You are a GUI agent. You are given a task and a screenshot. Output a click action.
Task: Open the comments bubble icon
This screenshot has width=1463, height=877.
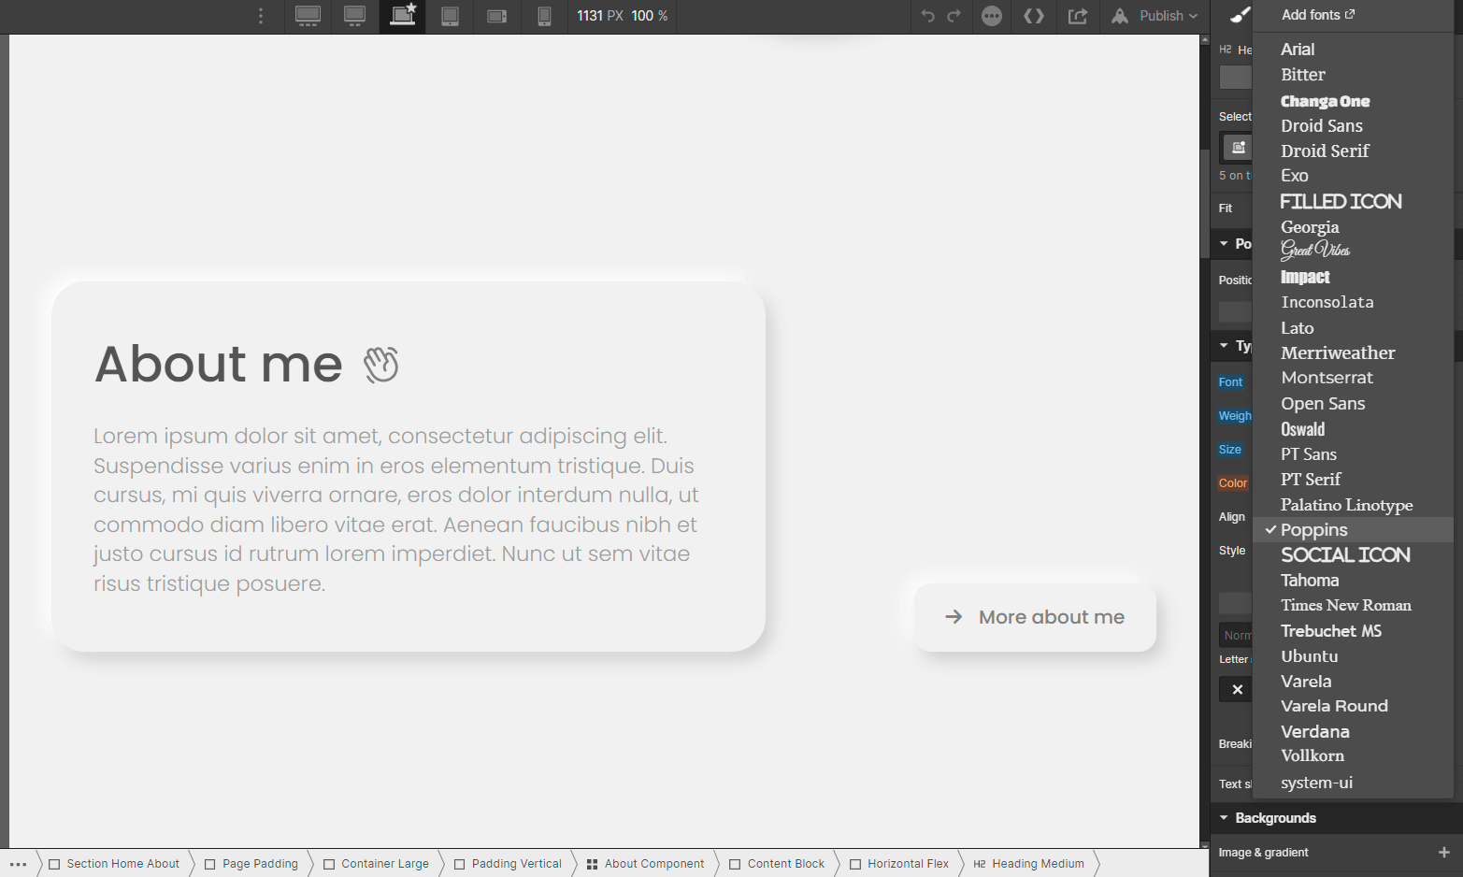coord(992,16)
